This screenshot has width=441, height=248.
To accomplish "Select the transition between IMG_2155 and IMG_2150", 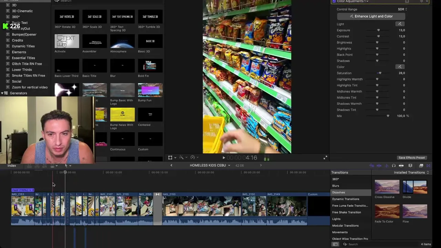I will point(157,209).
